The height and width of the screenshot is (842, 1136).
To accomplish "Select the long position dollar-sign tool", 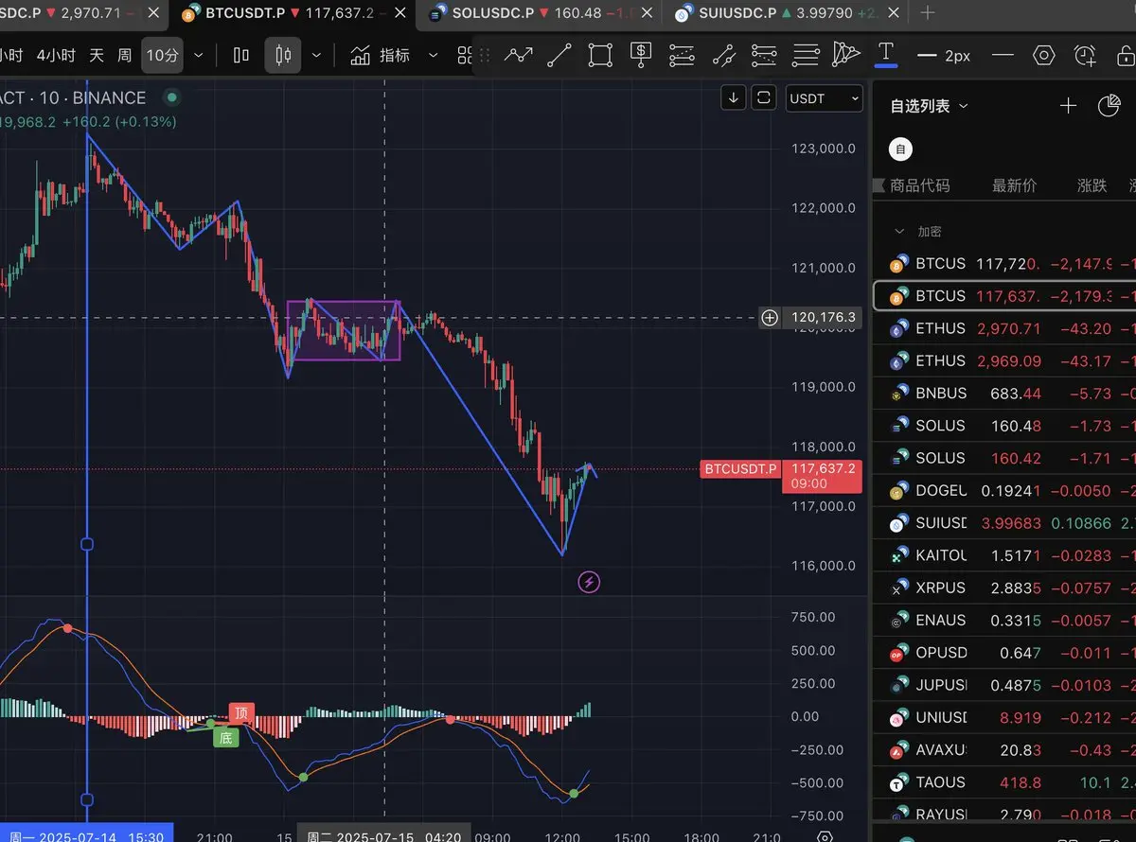I will tap(641, 55).
